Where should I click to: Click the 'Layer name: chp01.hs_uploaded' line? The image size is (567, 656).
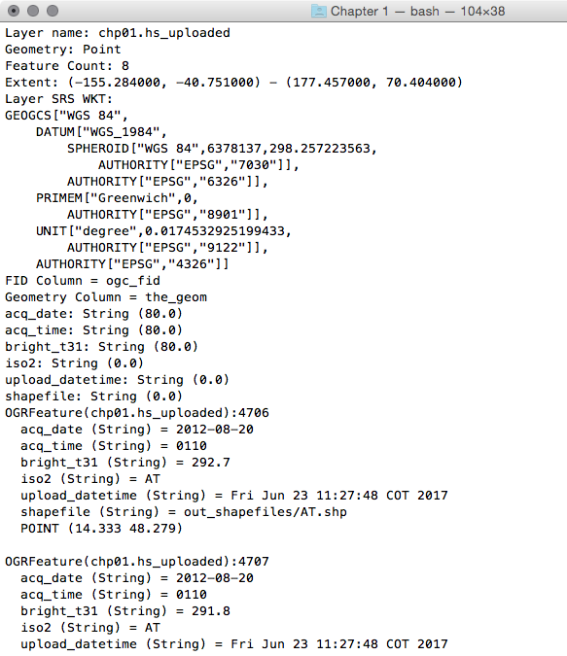pyautogui.click(x=118, y=33)
